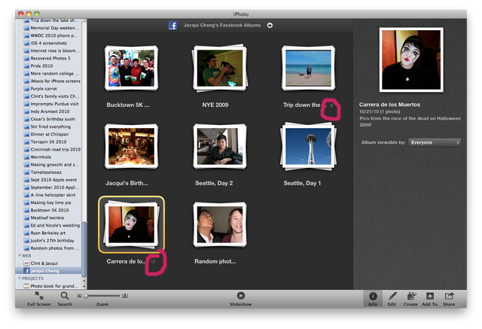Viewport: 482px width, 329px height.
Task: Select the Random photos album thumbnail
Action: 219,225
